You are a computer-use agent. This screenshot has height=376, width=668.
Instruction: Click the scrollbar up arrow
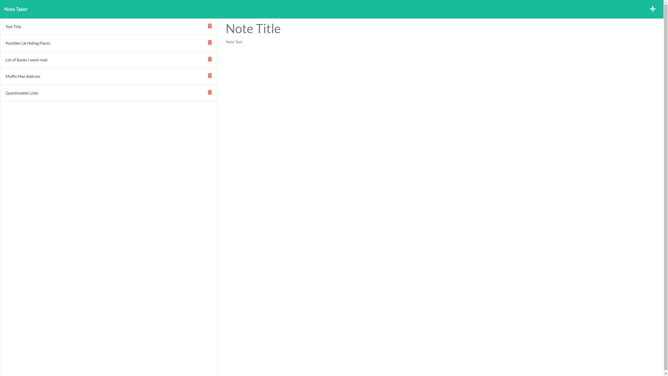click(x=665, y=2)
